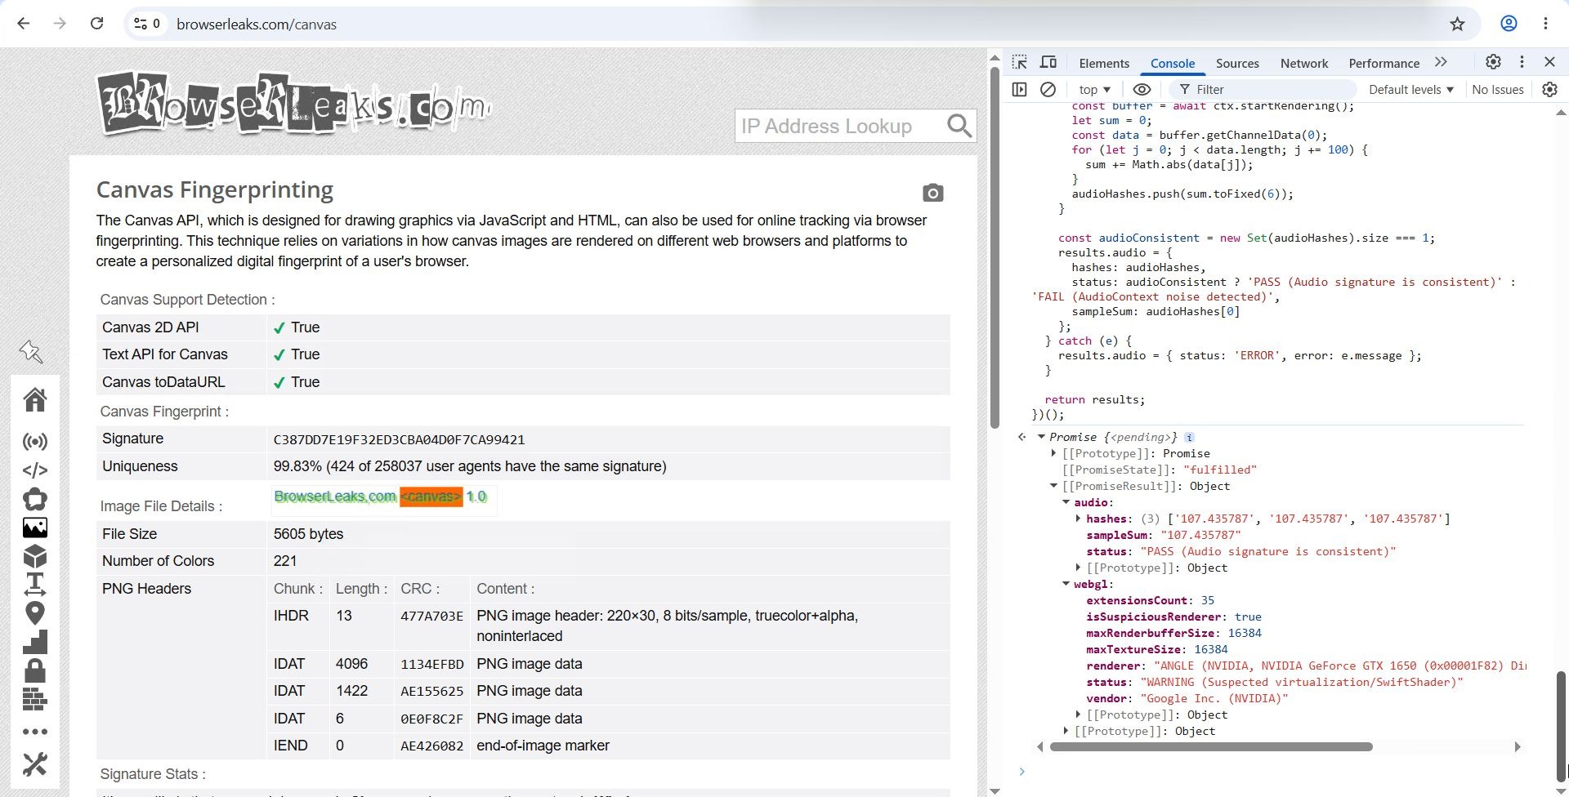Focus the console Filter input
This screenshot has height=797, width=1569.
pyautogui.click(x=1263, y=89)
